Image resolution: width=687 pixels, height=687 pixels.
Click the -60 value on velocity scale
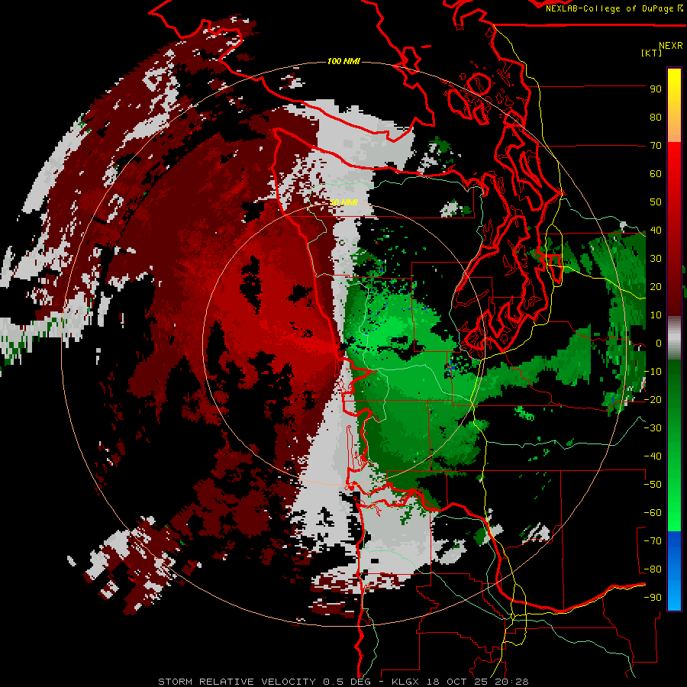(653, 513)
